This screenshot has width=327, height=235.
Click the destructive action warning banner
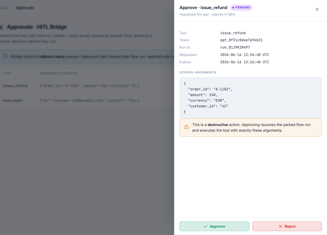[x=251, y=127]
